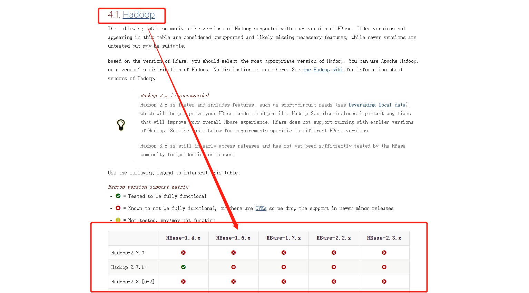Click status icon for Hadoop-2.7.0 under HBase-1.4.x
This screenshot has height=293, width=529.
(x=183, y=253)
